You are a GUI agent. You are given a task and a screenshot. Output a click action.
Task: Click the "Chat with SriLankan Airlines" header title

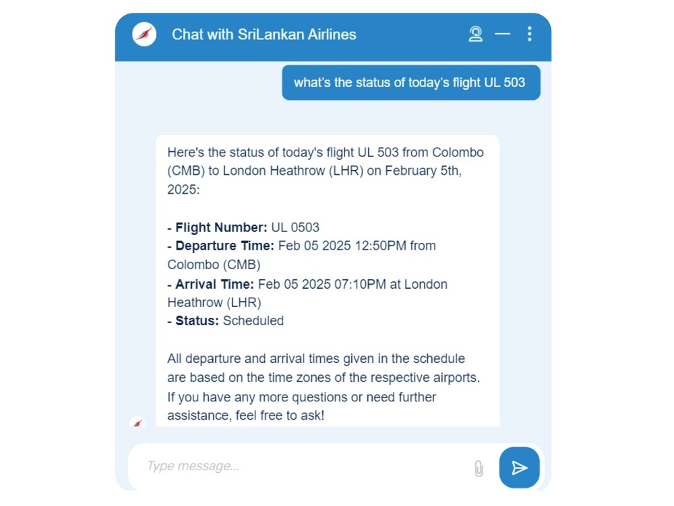264,34
